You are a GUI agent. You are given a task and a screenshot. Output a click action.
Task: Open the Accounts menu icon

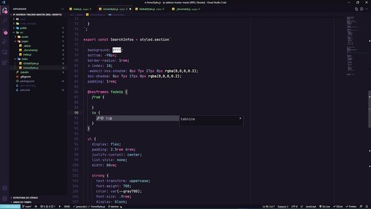(5, 188)
